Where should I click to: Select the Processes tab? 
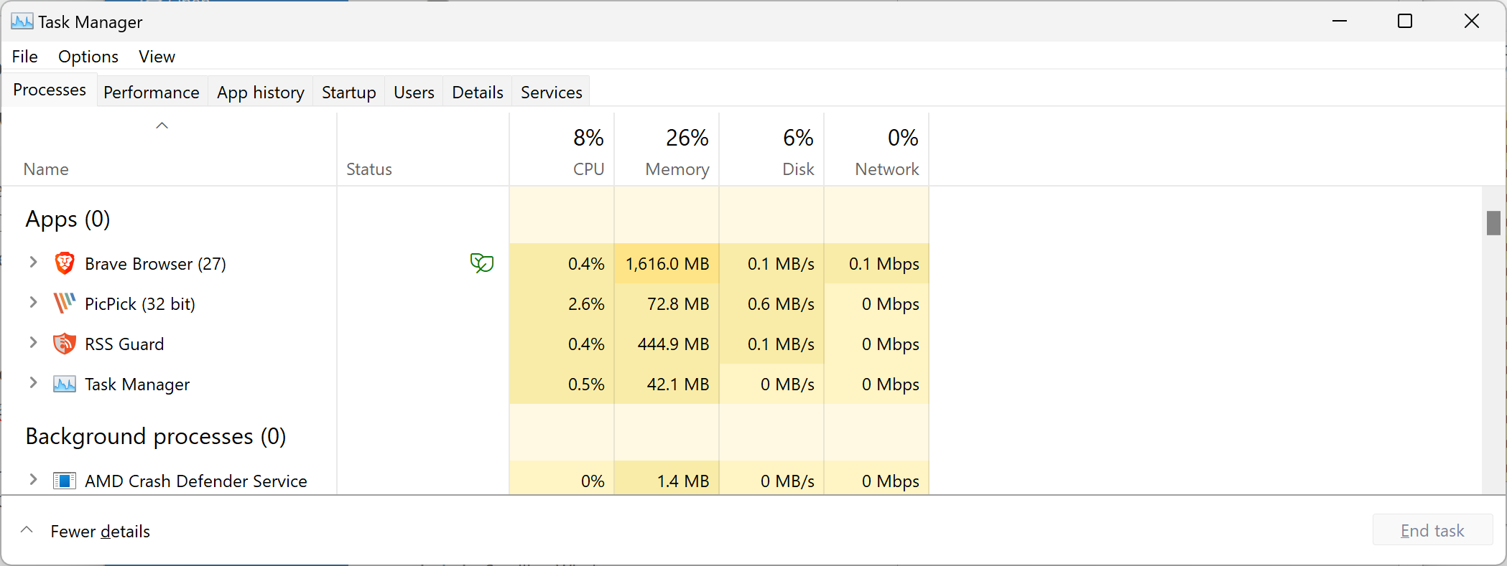pyautogui.click(x=50, y=90)
